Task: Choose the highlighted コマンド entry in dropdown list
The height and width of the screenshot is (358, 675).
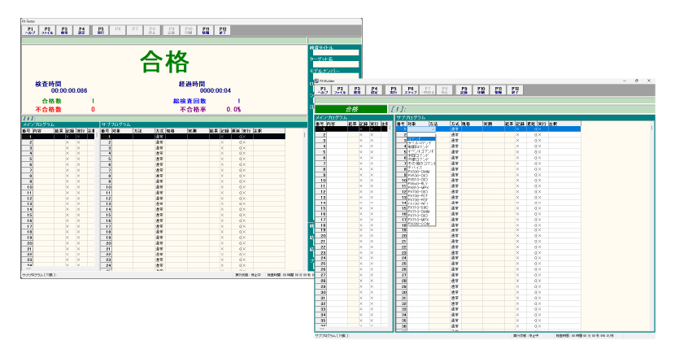Action: pyautogui.click(x=416, y=138)
